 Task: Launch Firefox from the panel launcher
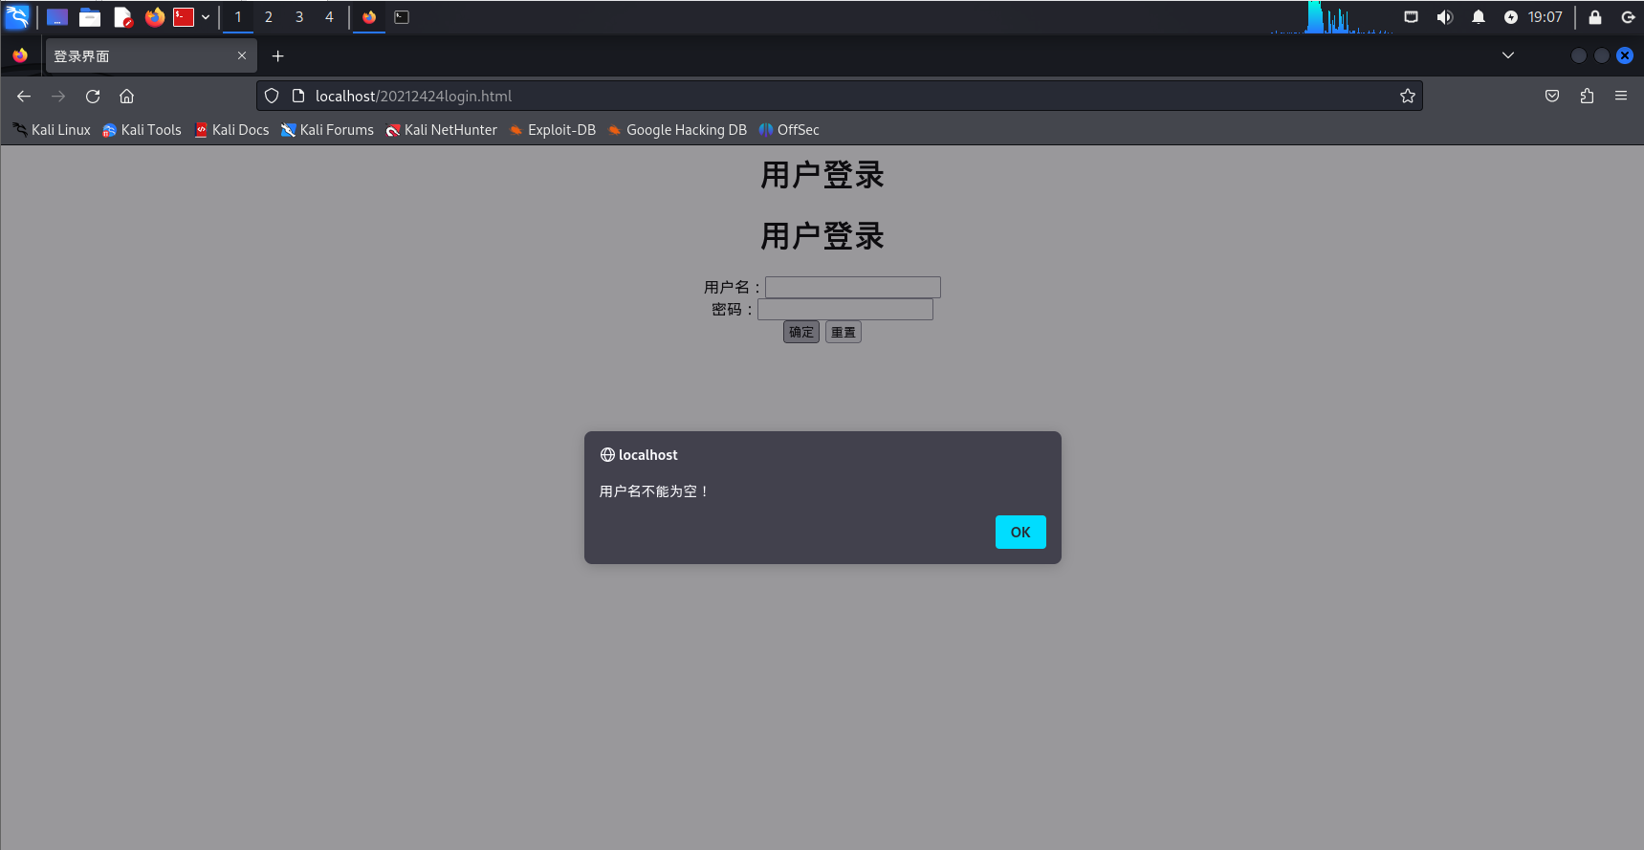point(155,17)
